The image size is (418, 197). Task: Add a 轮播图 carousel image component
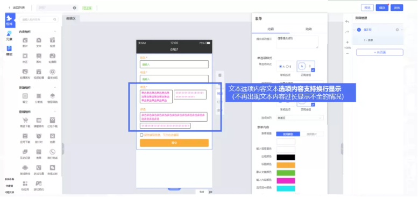[x=53, y=58]
